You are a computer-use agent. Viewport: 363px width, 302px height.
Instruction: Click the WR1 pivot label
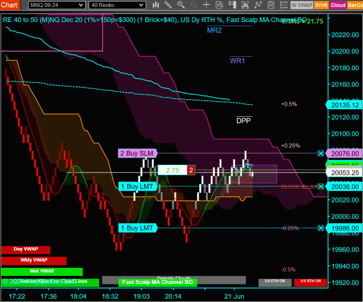point(238,60)
